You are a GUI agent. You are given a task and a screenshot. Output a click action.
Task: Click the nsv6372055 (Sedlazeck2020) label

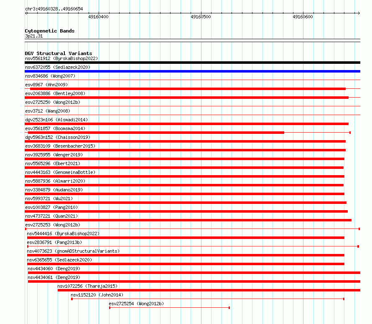click(58, 67)
